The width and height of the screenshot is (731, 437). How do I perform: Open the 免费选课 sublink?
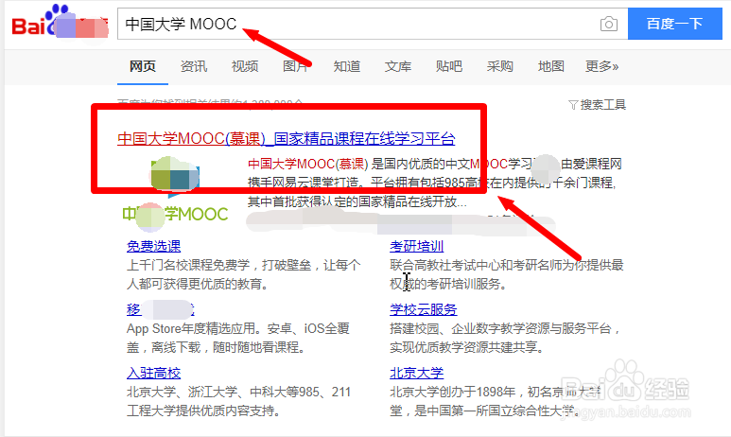coord(153,246)
